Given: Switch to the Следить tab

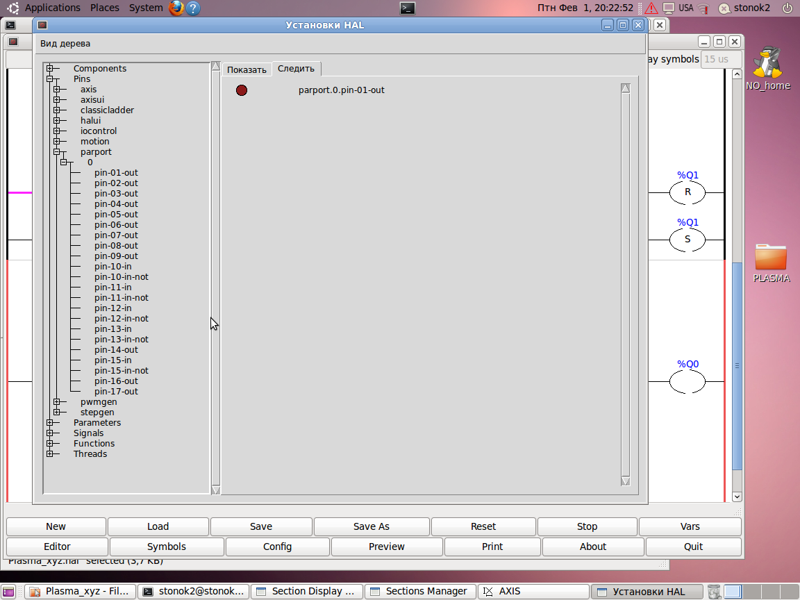Looking at the screenshot, I should tap(297, 68).
